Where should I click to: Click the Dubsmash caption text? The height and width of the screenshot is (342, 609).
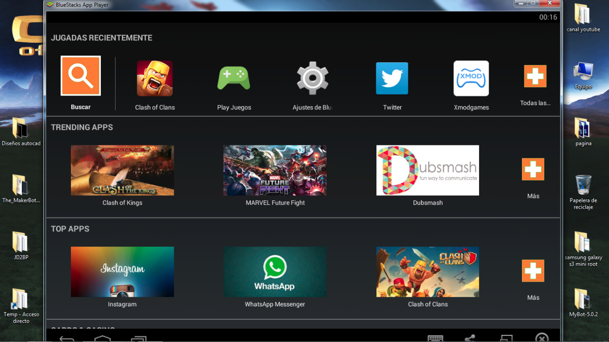click(428, 203)
